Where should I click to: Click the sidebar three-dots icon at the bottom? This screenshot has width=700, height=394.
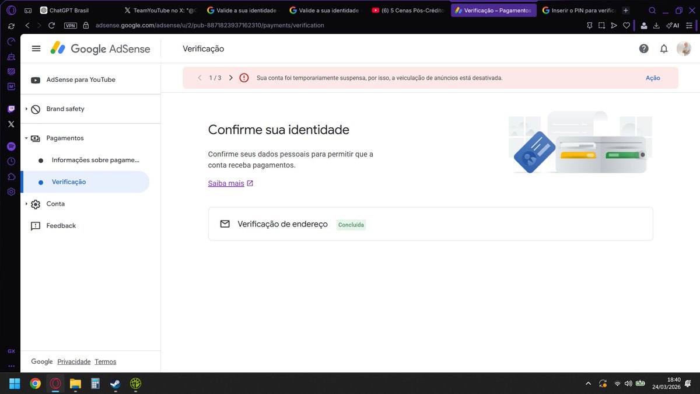point(11,365)
